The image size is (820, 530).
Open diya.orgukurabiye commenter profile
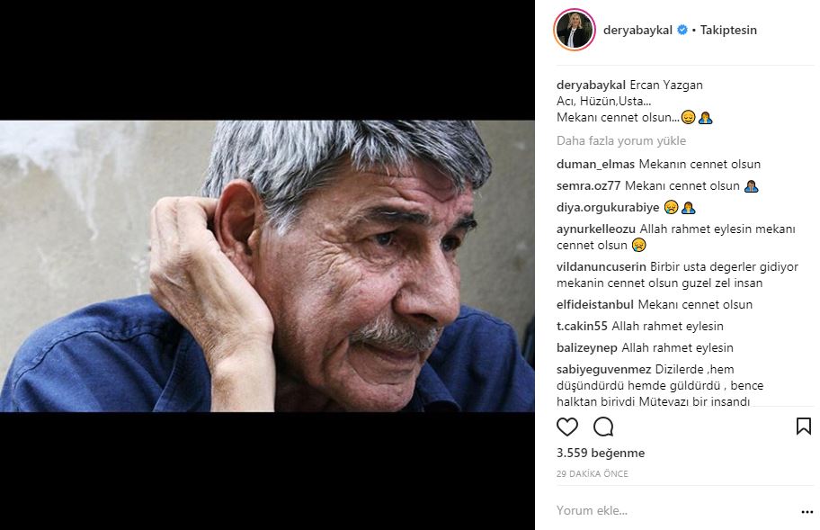tap(608, 208)
